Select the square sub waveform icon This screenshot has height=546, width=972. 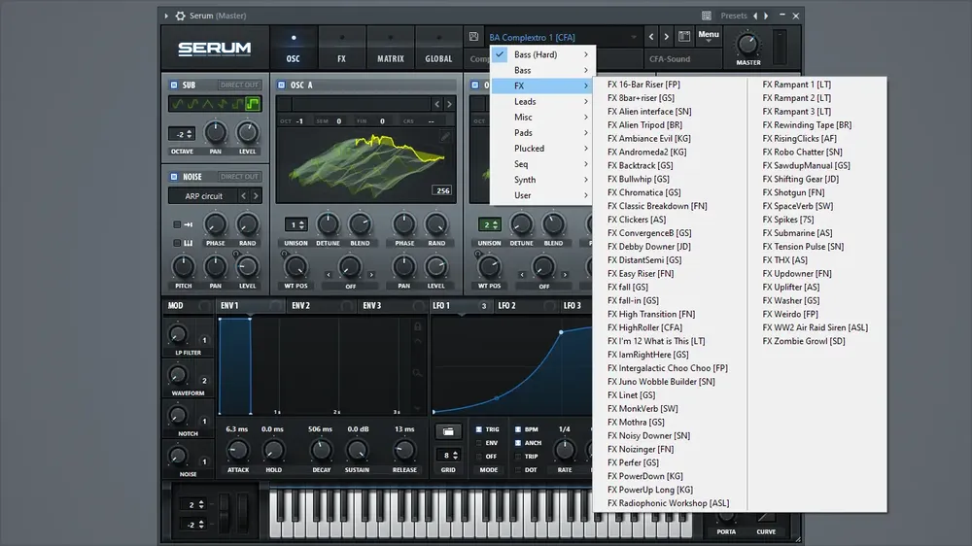tap(253, 104)
